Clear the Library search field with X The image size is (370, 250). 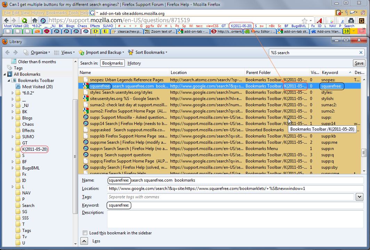tap(361, 52)
